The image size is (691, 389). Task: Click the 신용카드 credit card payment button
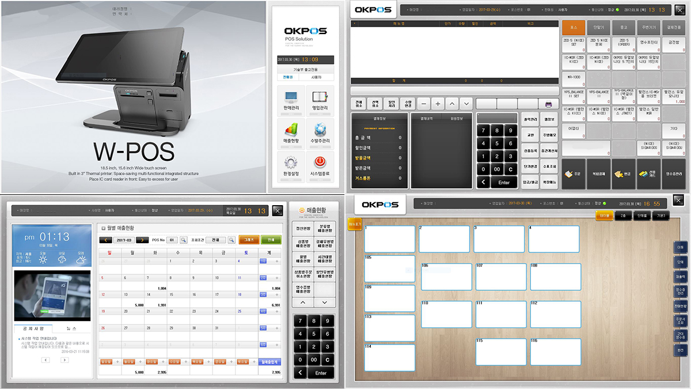tap(648, 173)
